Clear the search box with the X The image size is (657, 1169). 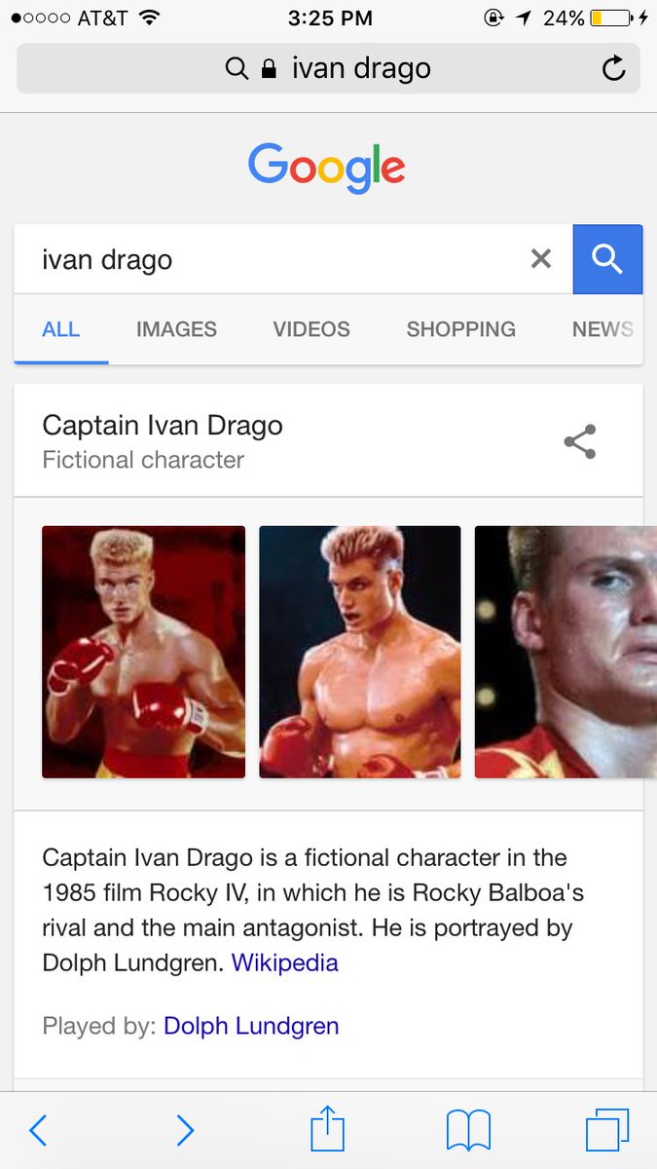[540, 259]
